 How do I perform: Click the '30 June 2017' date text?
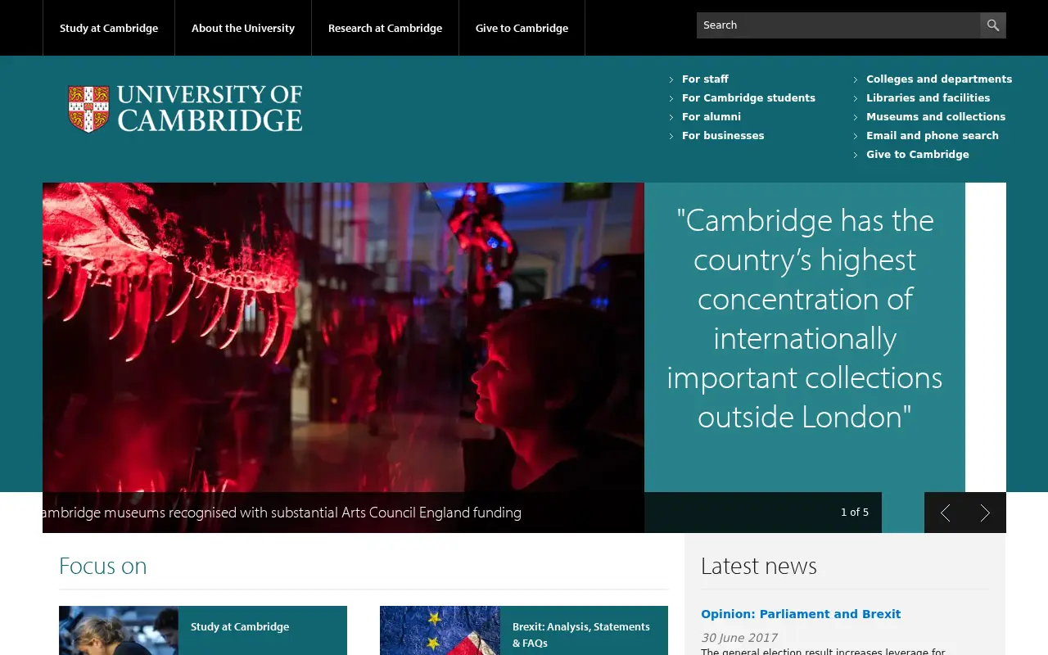739,638
